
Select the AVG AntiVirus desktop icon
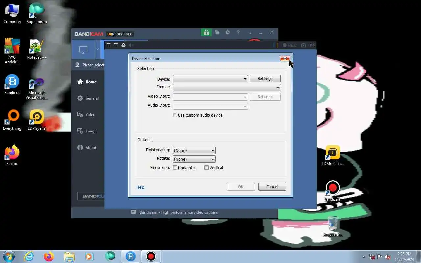12,51
